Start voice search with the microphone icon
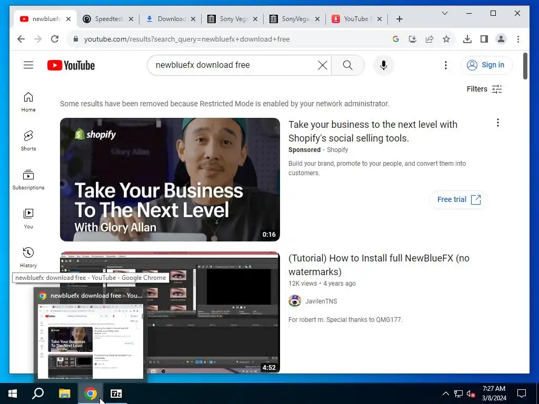Image resolution: width=539 pixels, height=404 pixels. [384, 65]
